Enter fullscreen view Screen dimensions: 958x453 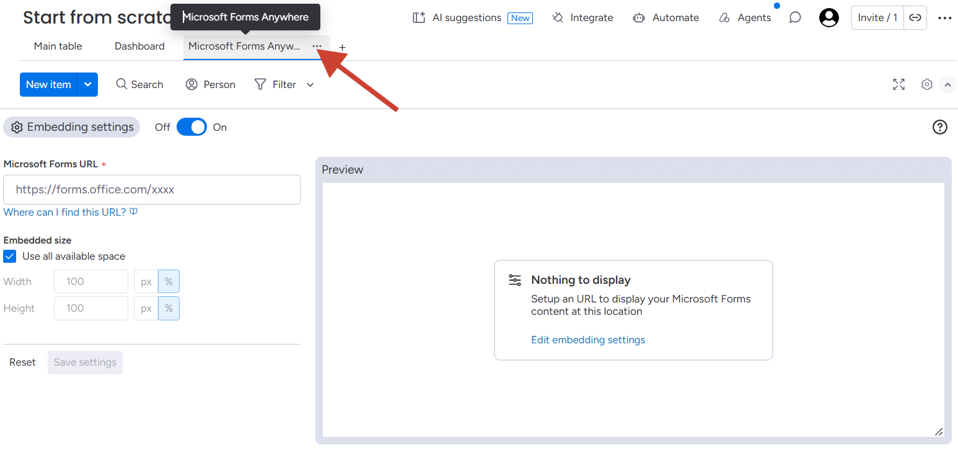pyautogui.click(x=899, y=84)
